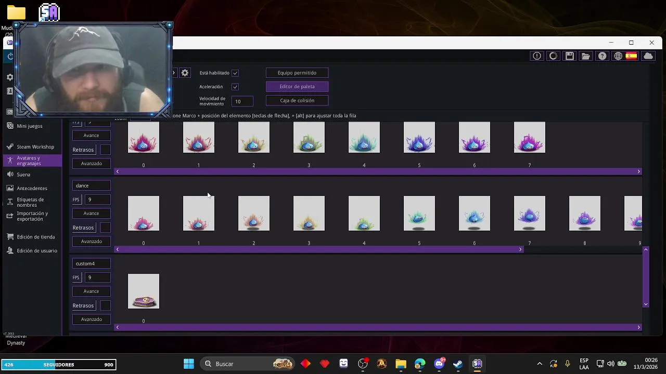The width and height of the screenshot is (666, 374).
Task: Click right arrow of the custom4 row scrollbar
Action: (x=638, y=327)
